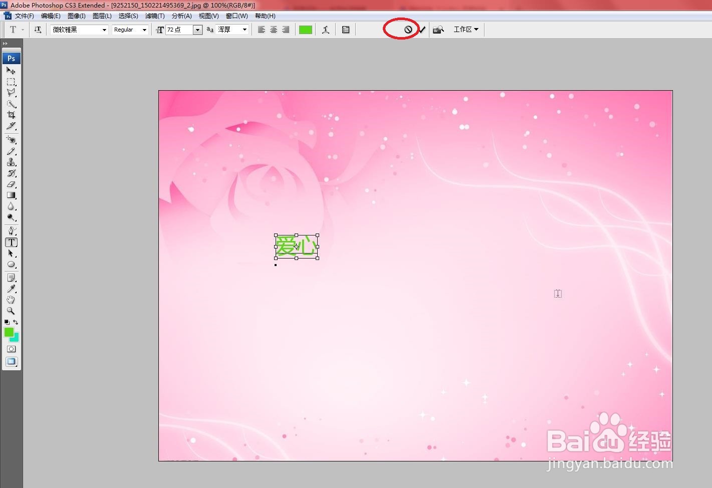Click the font size input field
This screenshot has height=488, width=712.
pyautogui.click(x=179, y=30)
